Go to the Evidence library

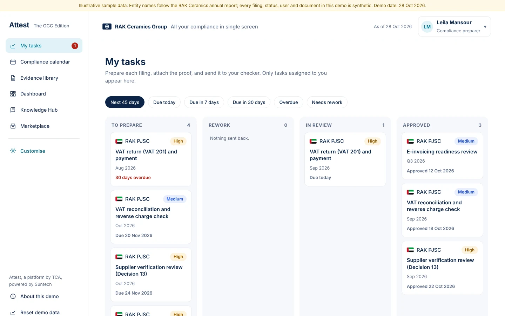(44, 78)
